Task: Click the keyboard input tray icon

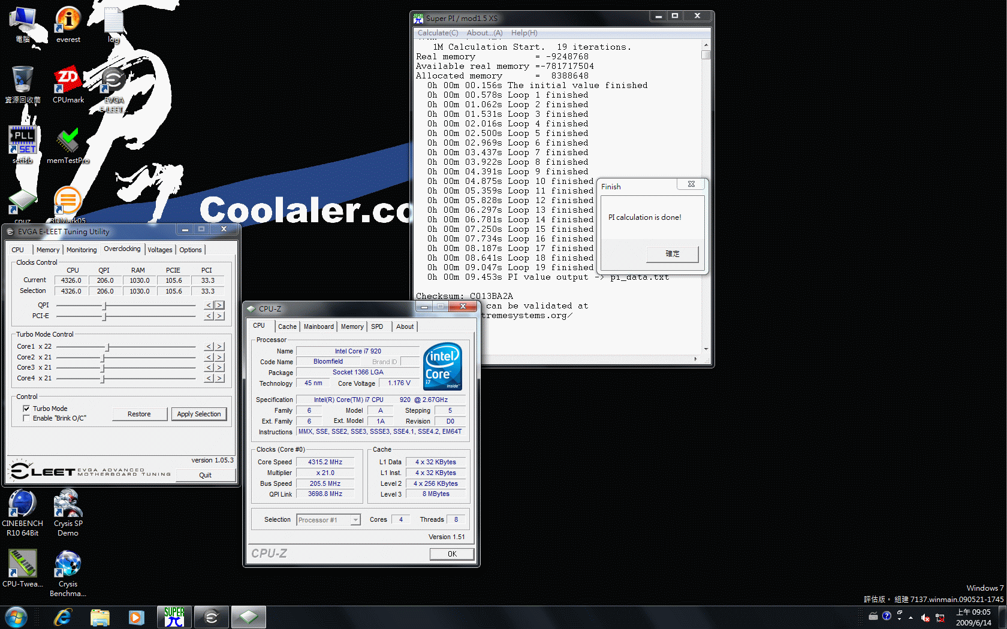Action: [x=873, y=616]
